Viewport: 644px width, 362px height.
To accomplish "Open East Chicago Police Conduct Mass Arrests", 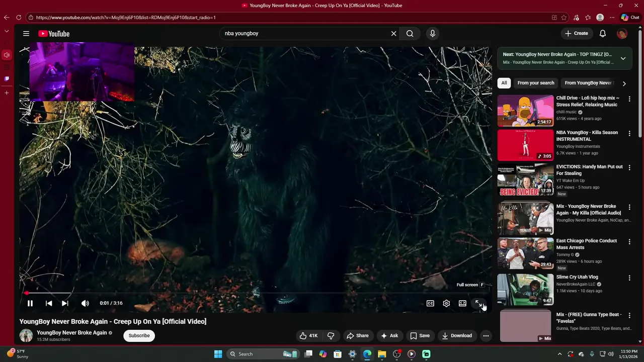I will coord(586,244).
